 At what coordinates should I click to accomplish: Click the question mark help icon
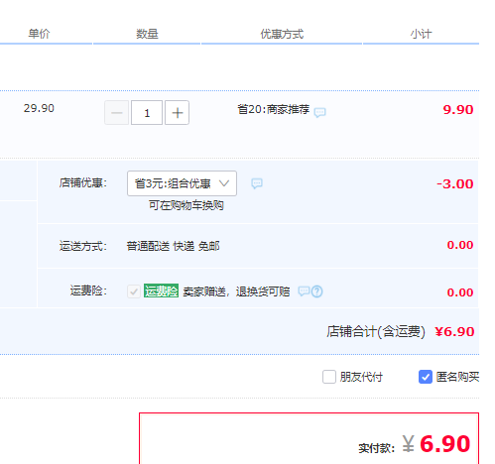pyautogui.click(x=316, y=291)
